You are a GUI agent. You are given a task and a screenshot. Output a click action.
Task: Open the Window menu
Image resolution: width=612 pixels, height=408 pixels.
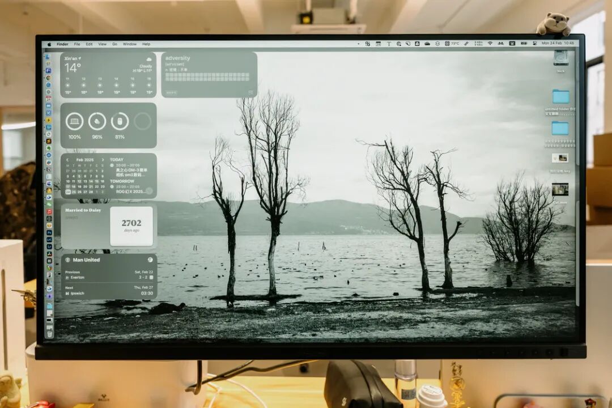click(130, 44)
